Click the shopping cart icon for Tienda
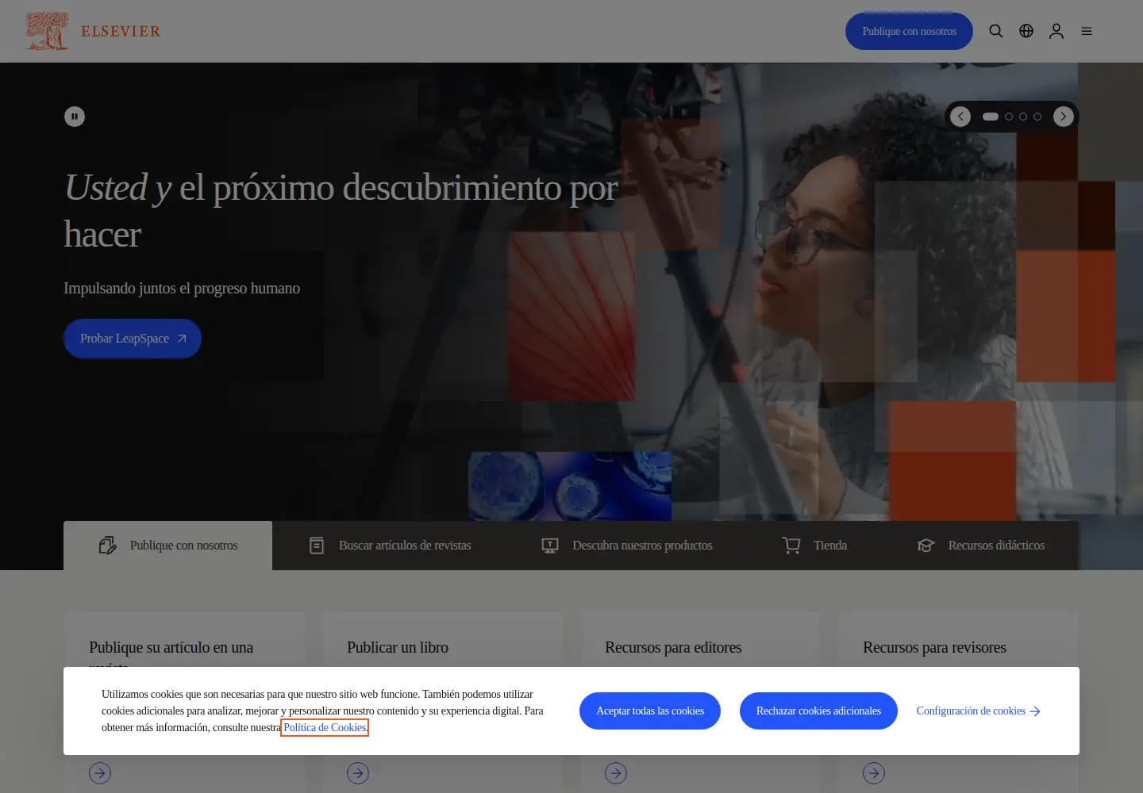 click(791, 546)
